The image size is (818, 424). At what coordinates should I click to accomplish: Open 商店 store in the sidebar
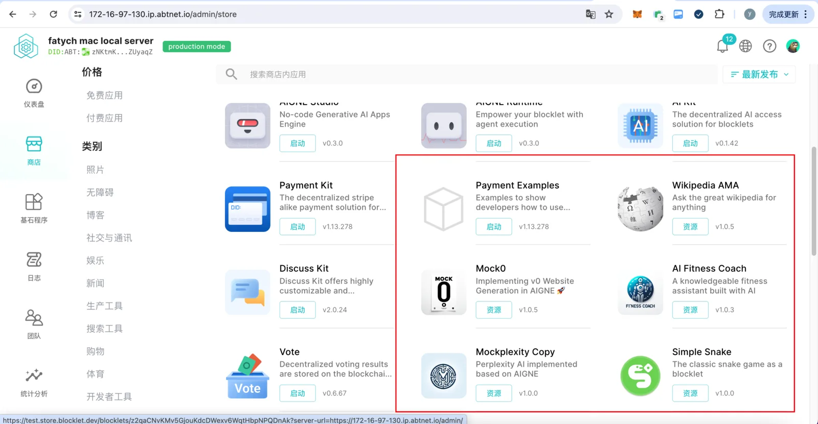pos(34,151)
